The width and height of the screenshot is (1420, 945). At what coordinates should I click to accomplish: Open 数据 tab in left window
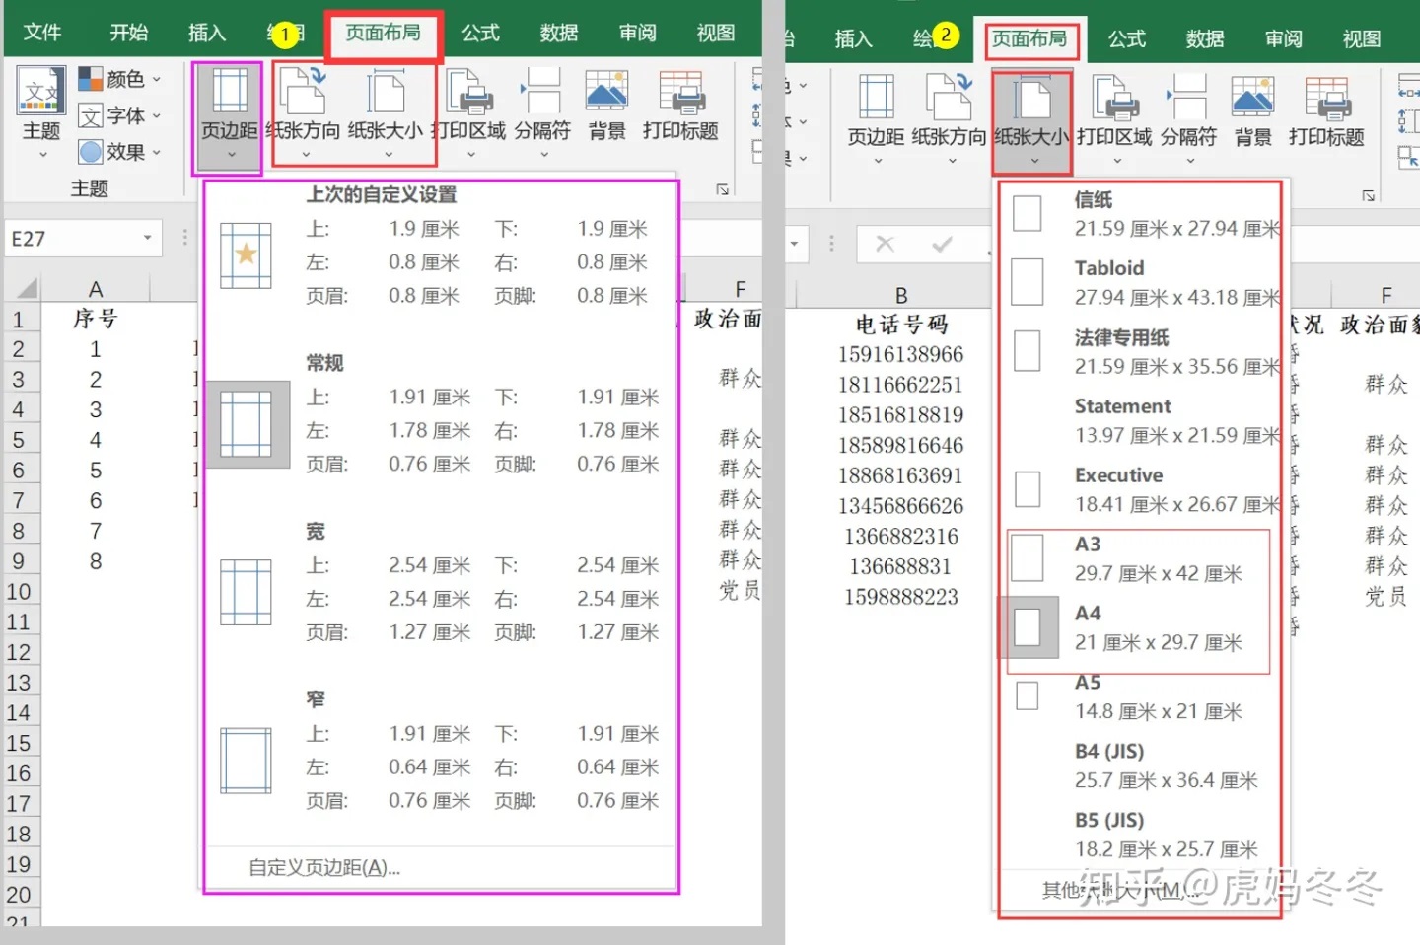558,33
